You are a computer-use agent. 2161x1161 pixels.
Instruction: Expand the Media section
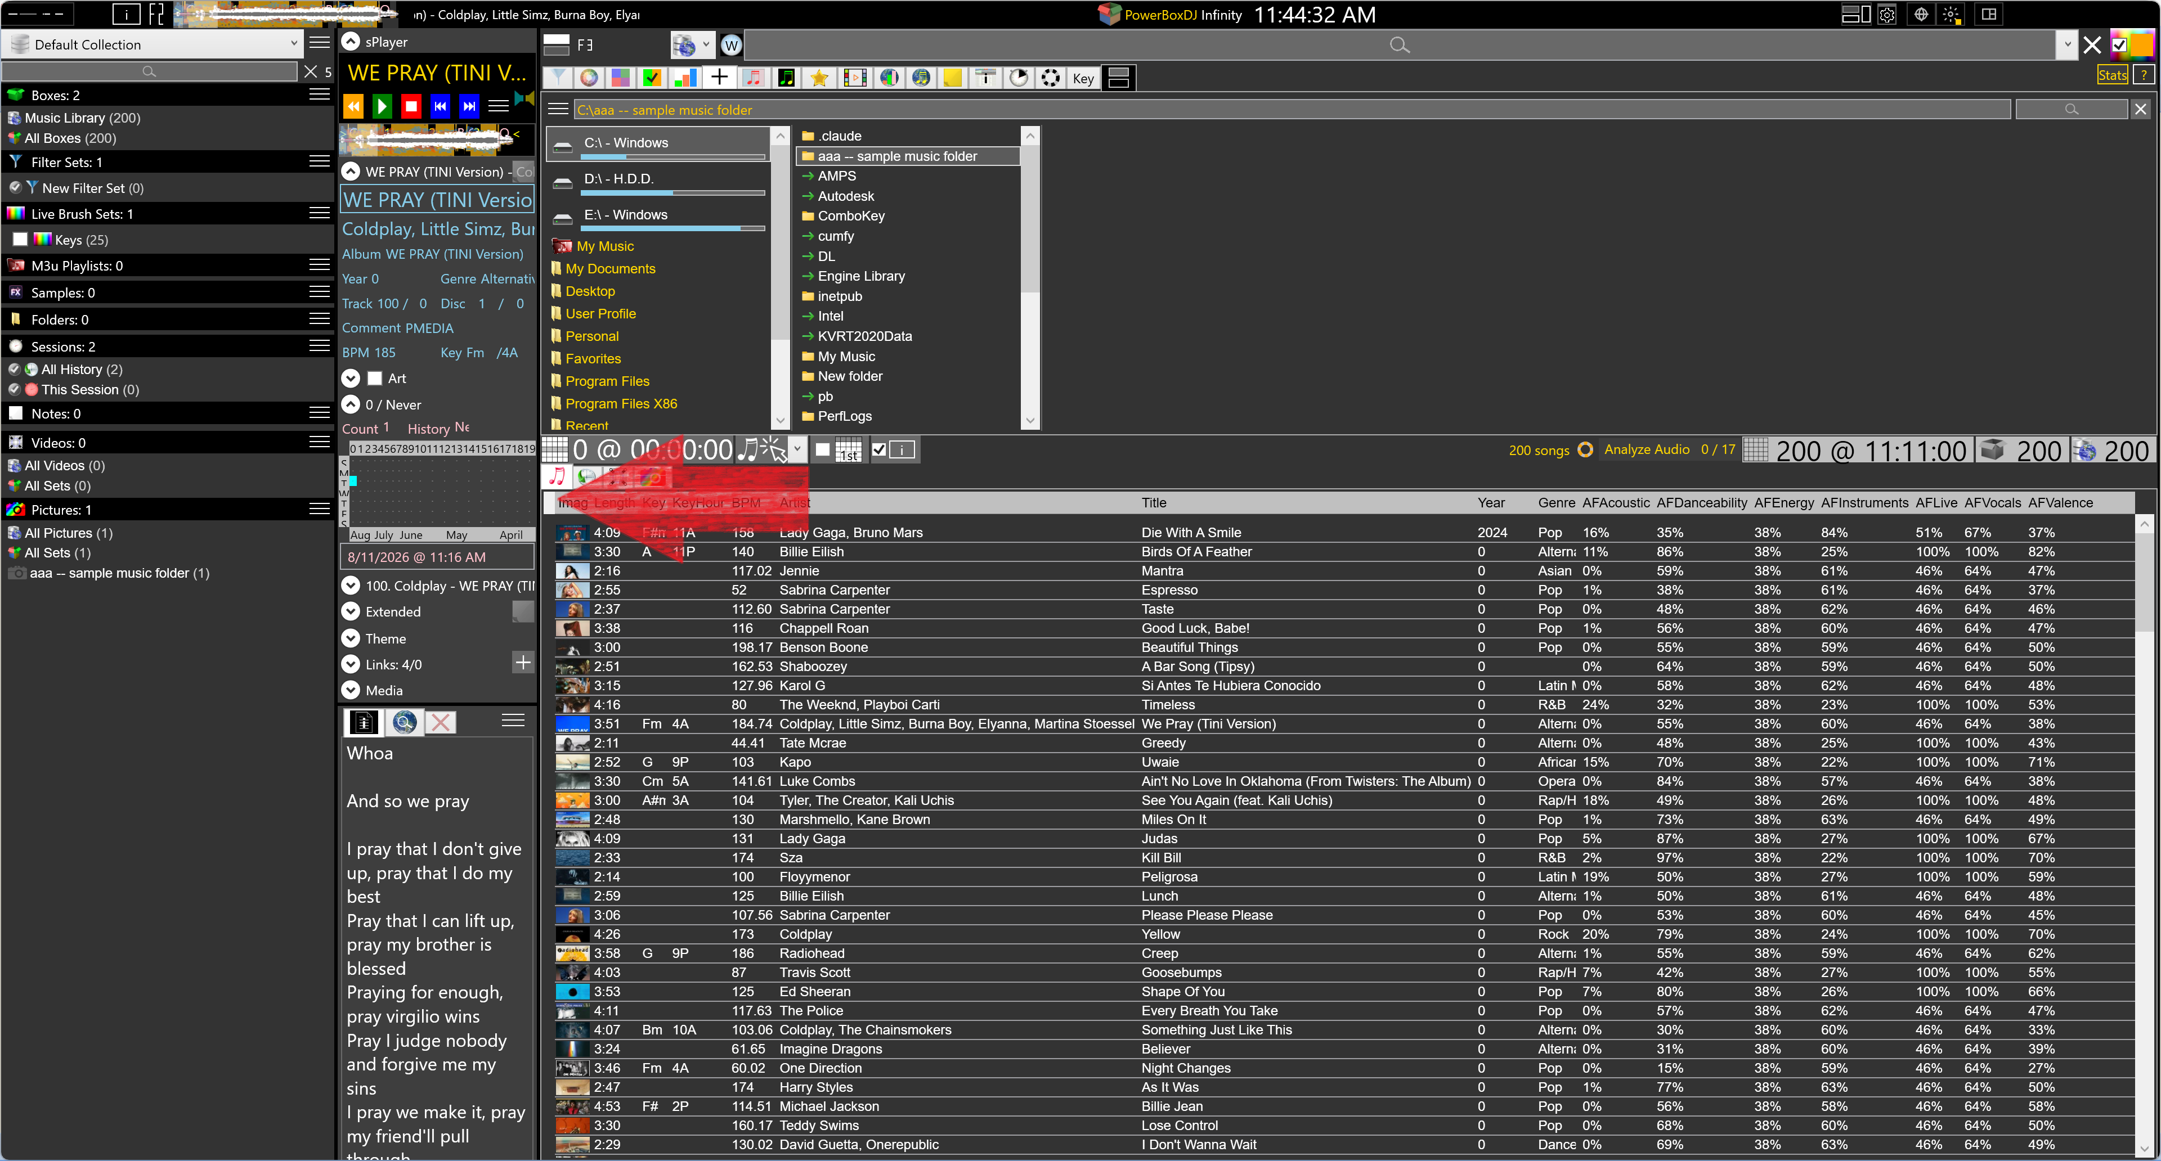pyautogui.click(x=351, y=691)
